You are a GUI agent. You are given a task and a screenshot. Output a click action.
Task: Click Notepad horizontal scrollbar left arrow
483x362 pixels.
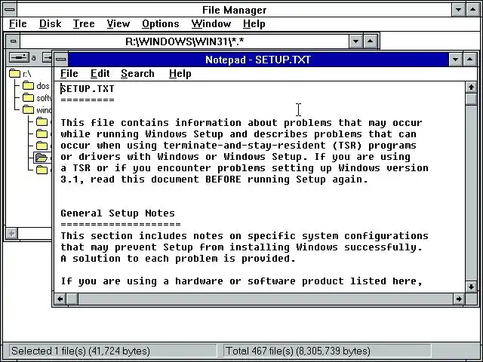click(x=60, y=299)
